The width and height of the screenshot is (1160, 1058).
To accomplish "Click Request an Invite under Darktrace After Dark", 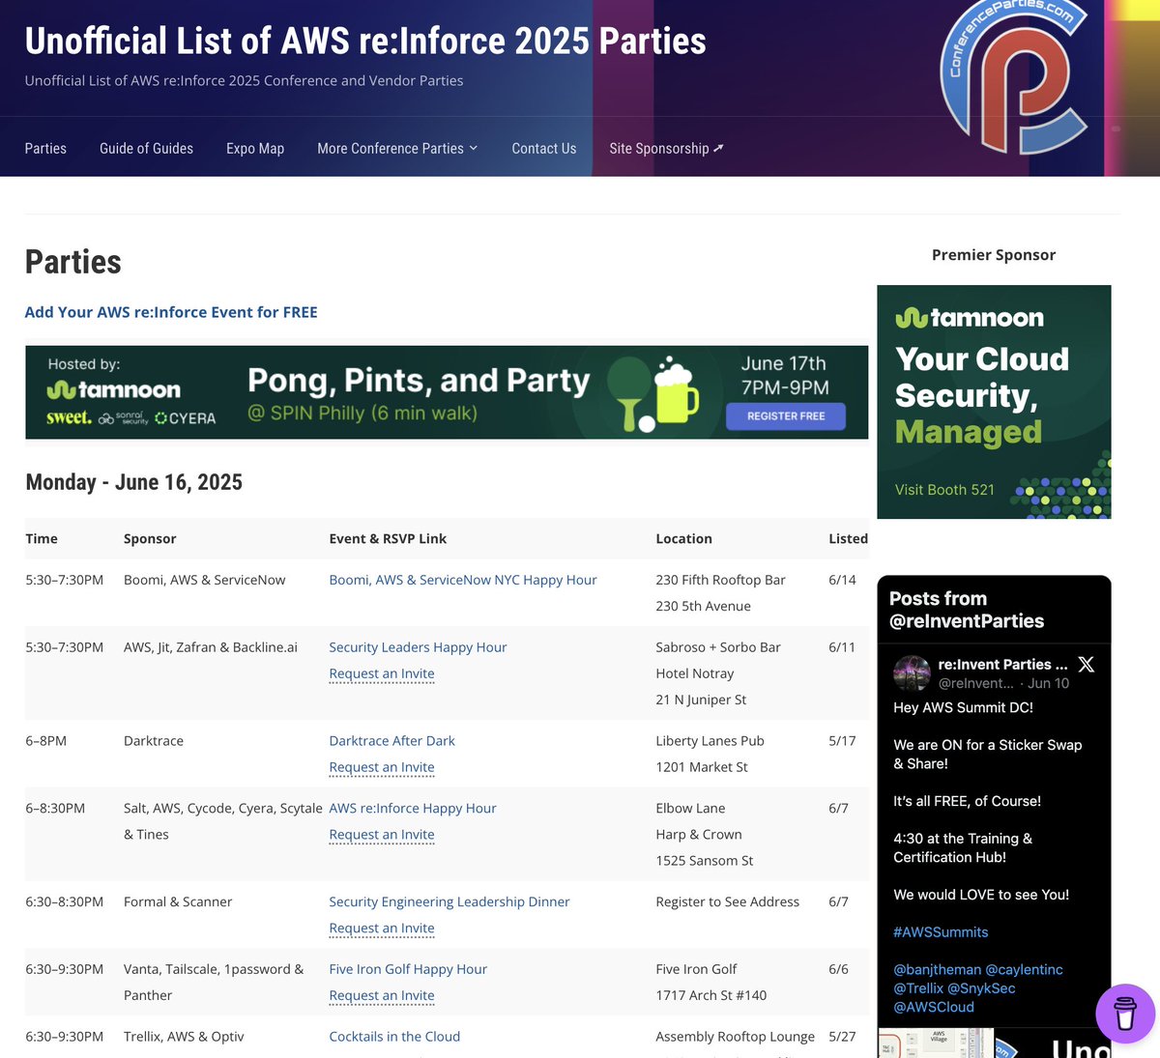I will click(x=382, y=767).
